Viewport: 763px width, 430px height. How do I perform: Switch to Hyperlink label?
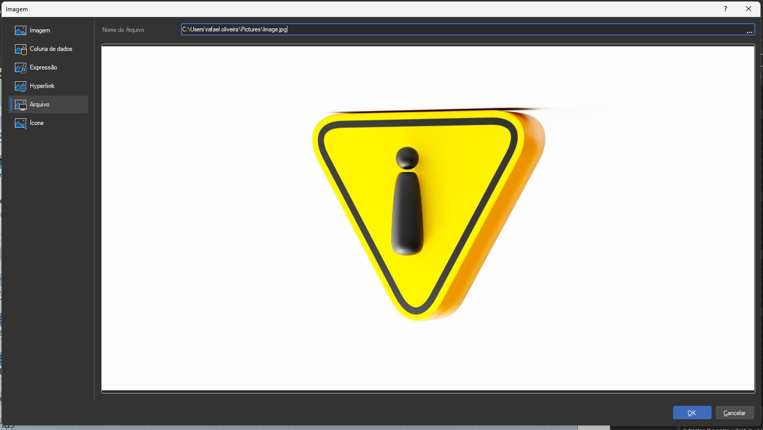click(42, 86)
